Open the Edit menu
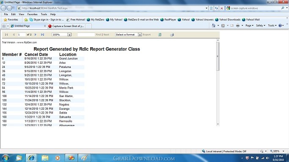 [x=13, y=14]
